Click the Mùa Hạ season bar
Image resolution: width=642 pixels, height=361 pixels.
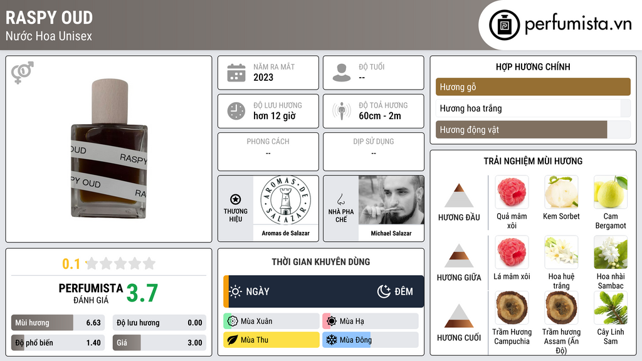pyautogui.click(x=371, y=322)
